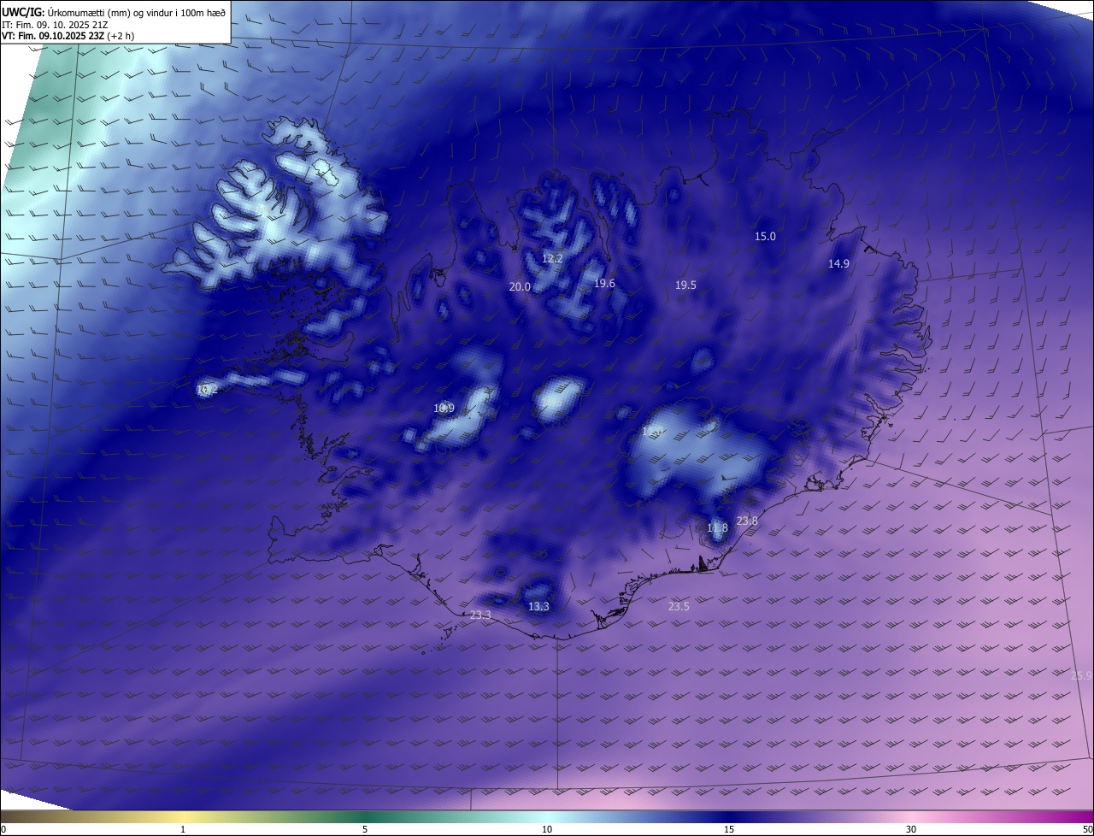Click the 14.9 value label
The image size is (1094, 836).
pos(838,264)
